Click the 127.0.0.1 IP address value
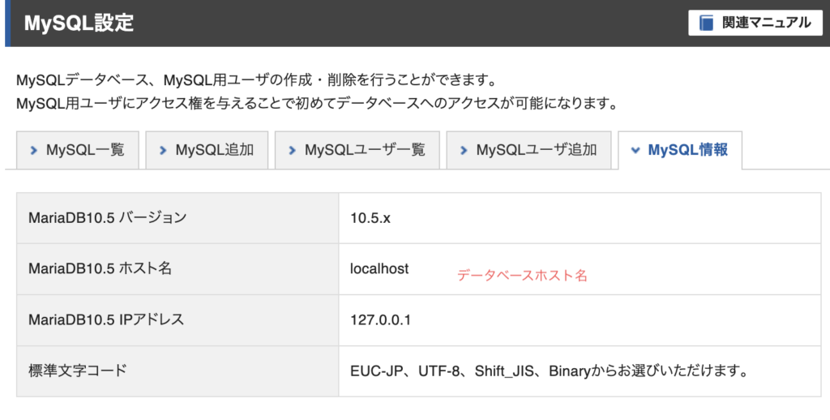The width and height of the screenshot is (830, 420). [381, 319]
